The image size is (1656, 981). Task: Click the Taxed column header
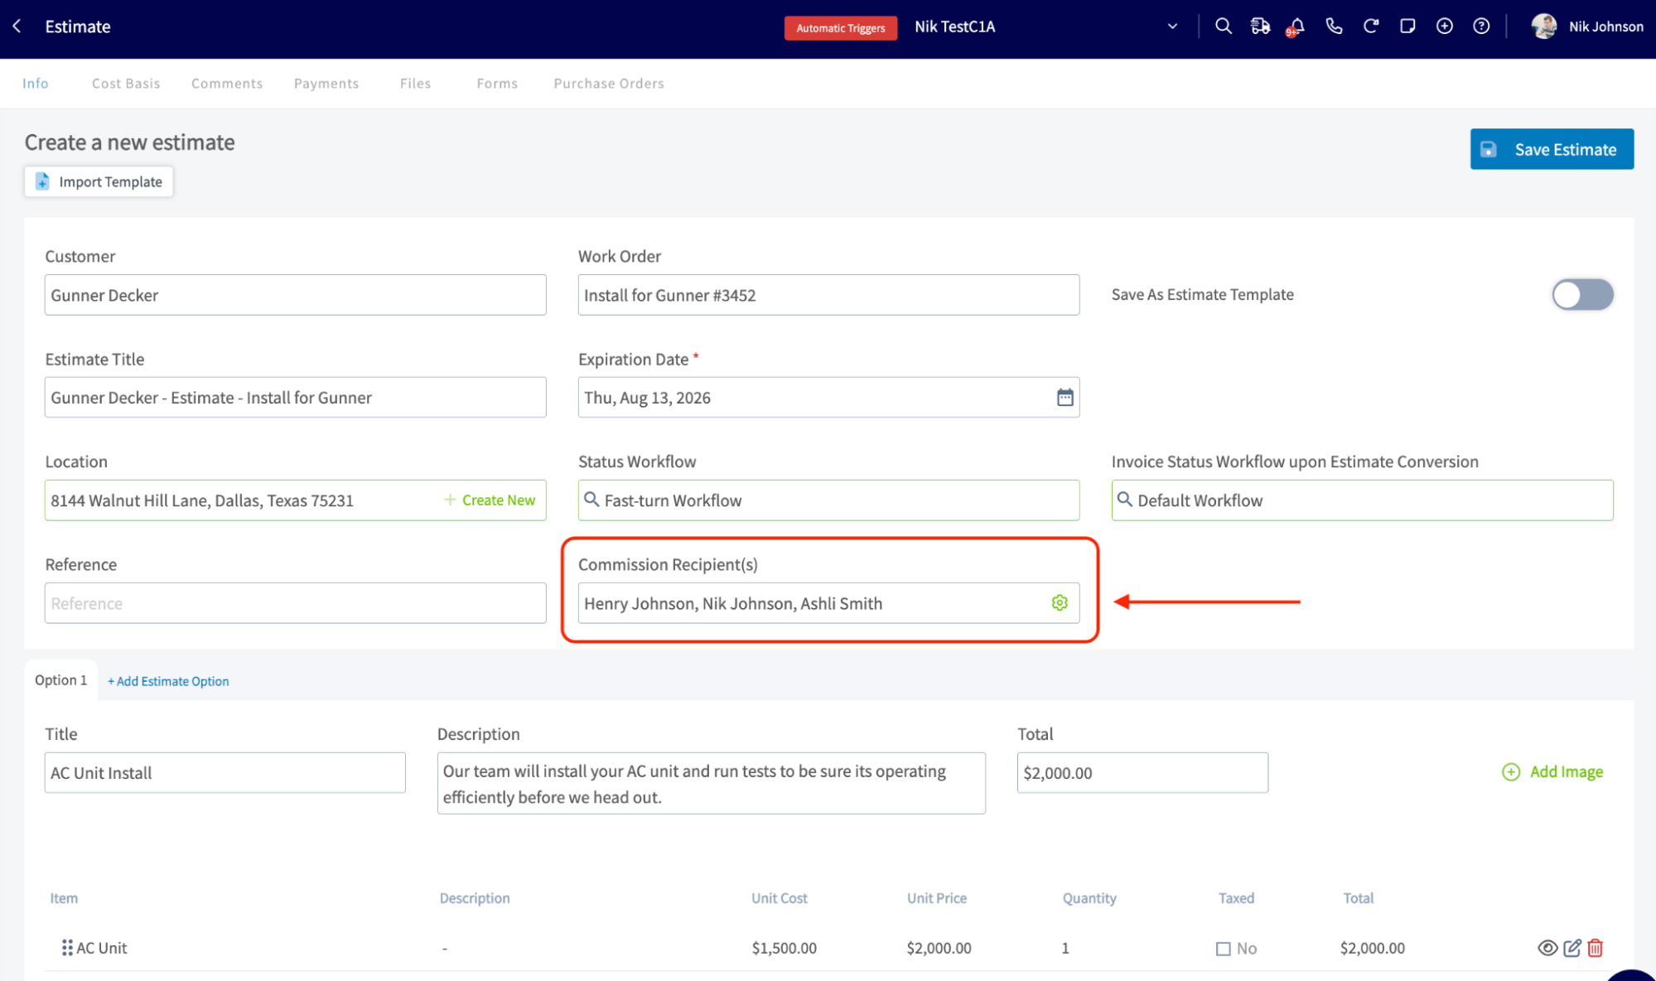click(1236, 898)
